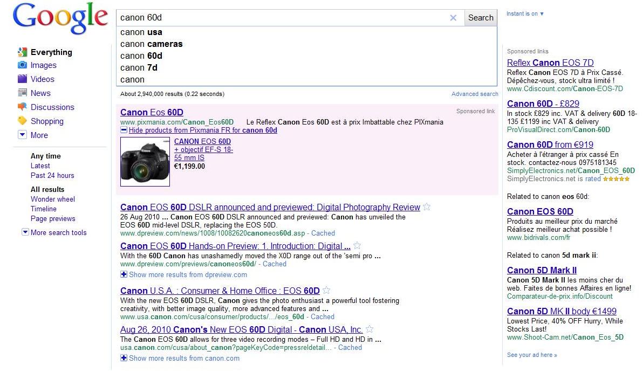Star the Canon EOS 60D Hands-on Preview result

pos(357,245)
